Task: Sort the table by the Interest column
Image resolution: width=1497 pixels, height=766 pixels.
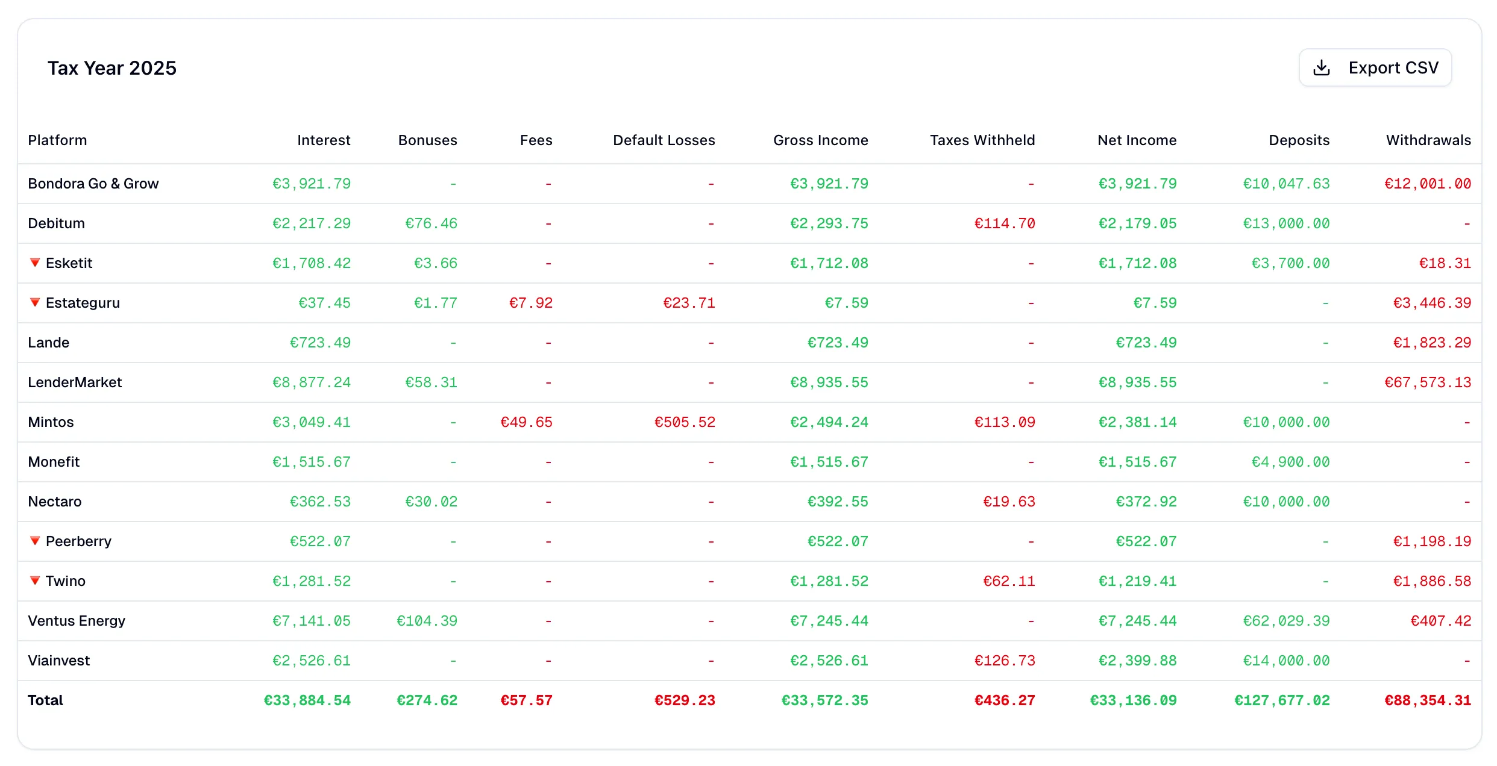Action: tap(324, 140)
